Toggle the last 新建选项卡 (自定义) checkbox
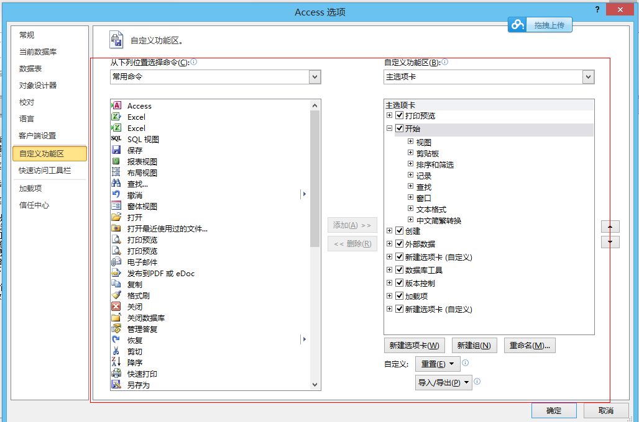 pyautogui.click(x=399, y=309)
